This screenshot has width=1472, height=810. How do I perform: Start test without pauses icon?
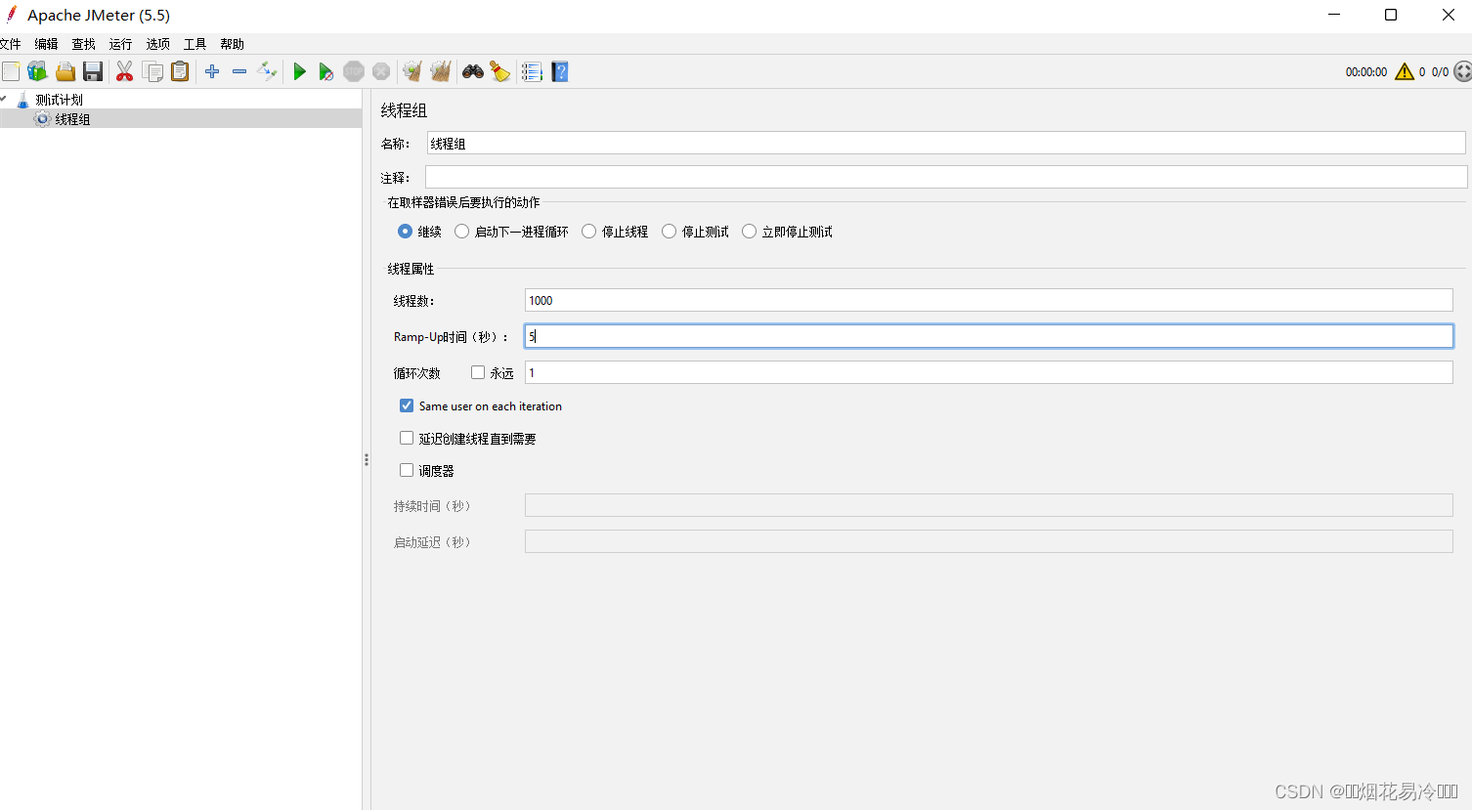click(x=326, y=71)
